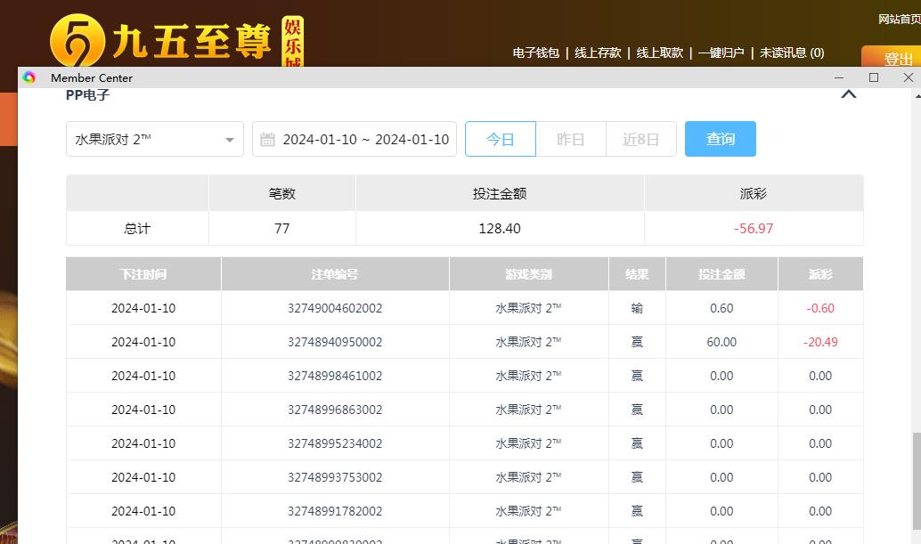Click the 60.00 bet amount cell
Viewport: 921px width, 544px height.
(721, 342)
